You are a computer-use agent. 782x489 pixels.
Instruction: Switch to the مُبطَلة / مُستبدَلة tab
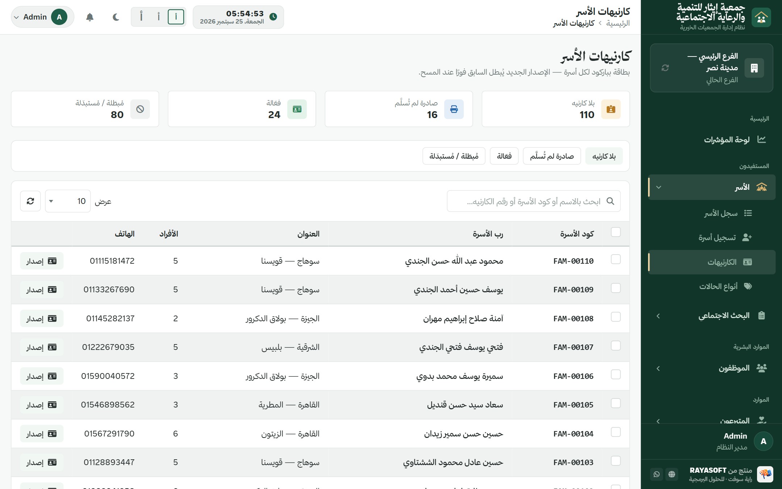point(454,156)
